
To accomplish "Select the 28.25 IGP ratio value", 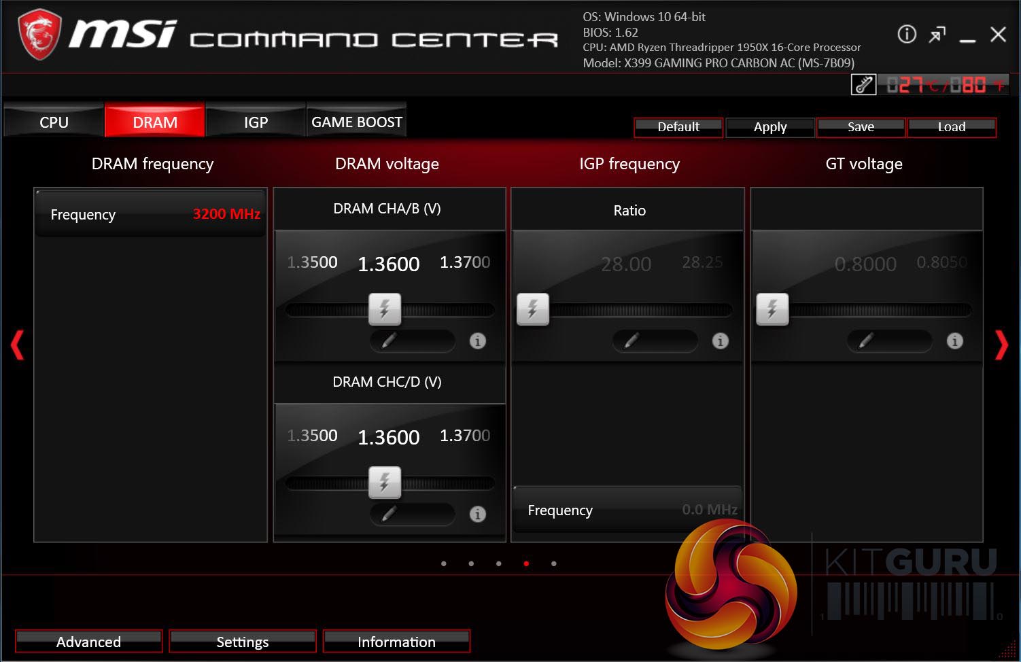I will [x=702, y=262].
